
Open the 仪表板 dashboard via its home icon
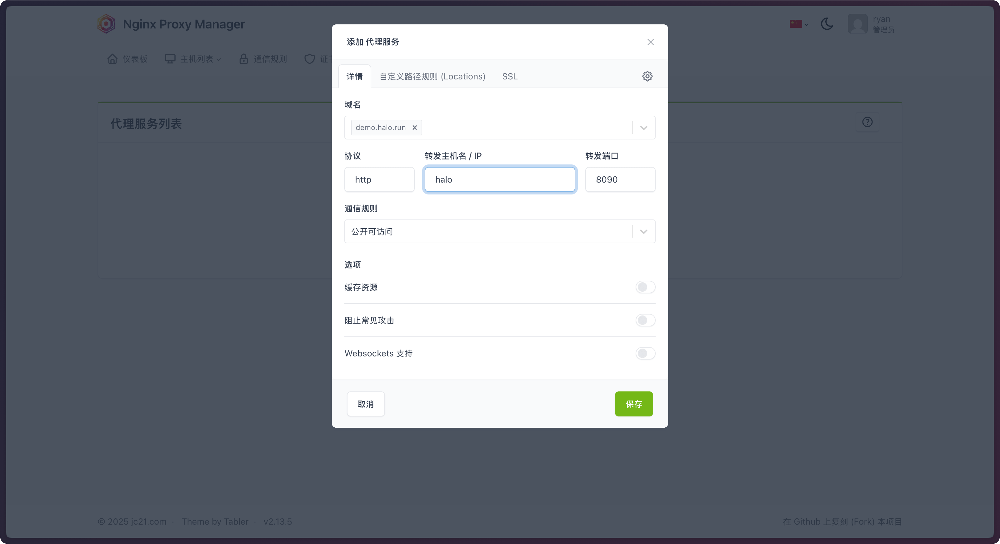pyautogui.click(x=112, y=59)
